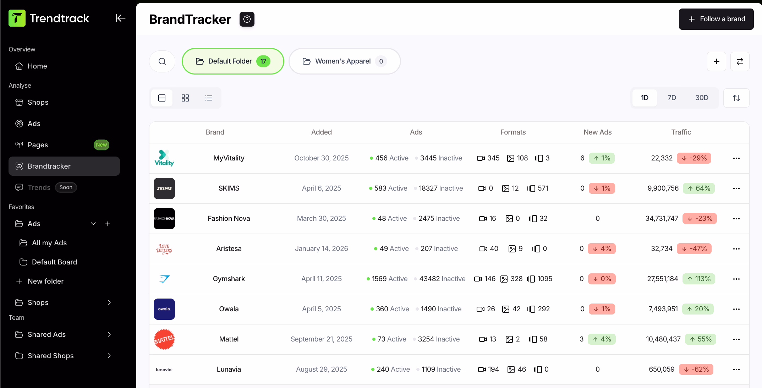762x388 pixels.
Task: Open the Women's Apparel folder tab
Action: click(x=344, y=61)
